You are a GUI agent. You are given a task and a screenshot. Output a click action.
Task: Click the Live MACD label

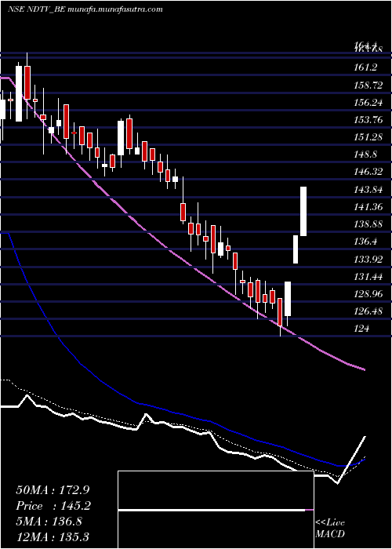330,529
